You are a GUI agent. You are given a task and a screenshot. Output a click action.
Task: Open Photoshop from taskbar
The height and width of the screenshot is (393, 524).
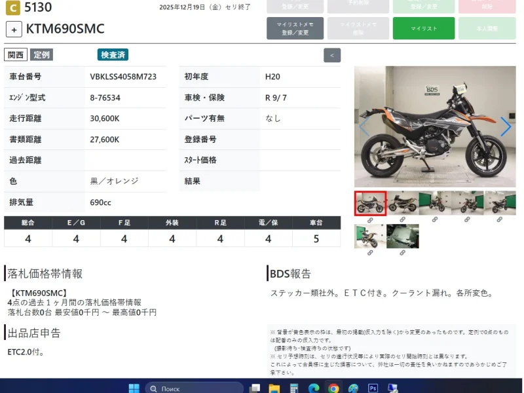click(x=373, y=388)
